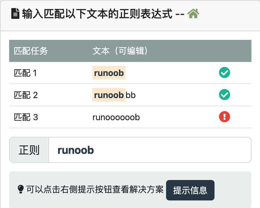Click the 输入匹配以下文本的正则表达式 heading
Screen dimensions: 260x208
pyautogui.click(x=97, y=14)
